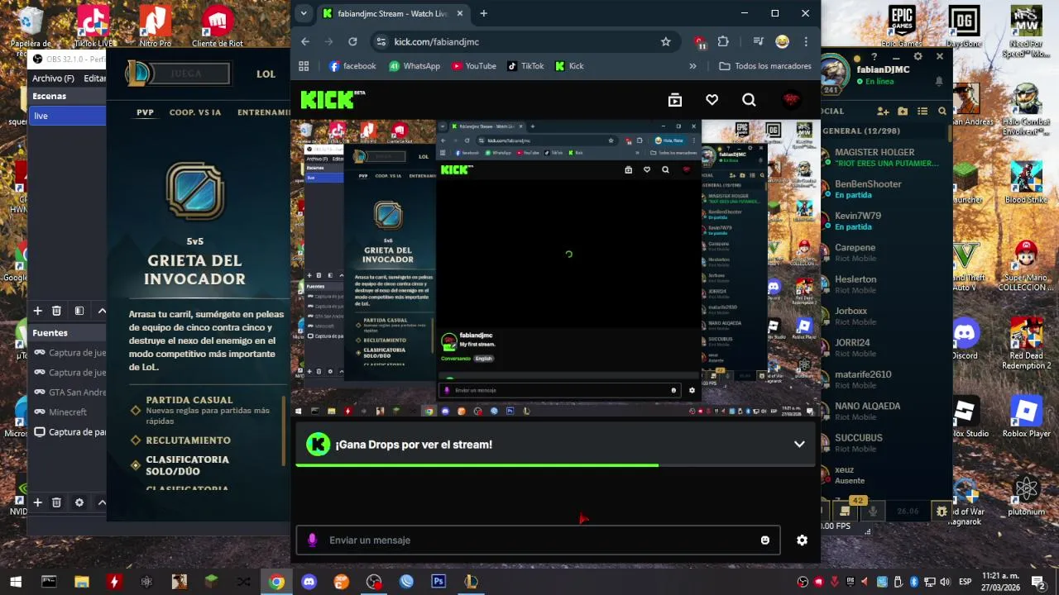Select Reclutamiento queue option
The width and height of the screenshot is (1059, 595).
188,440
